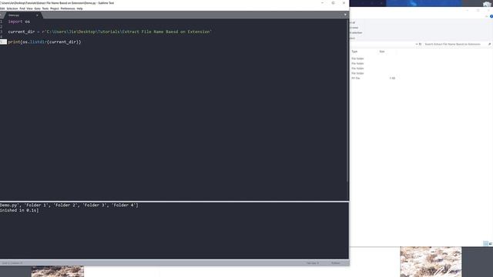The image size is (493, 277).
Task: Click the 'import os' code line
Action: coord(18,22)
